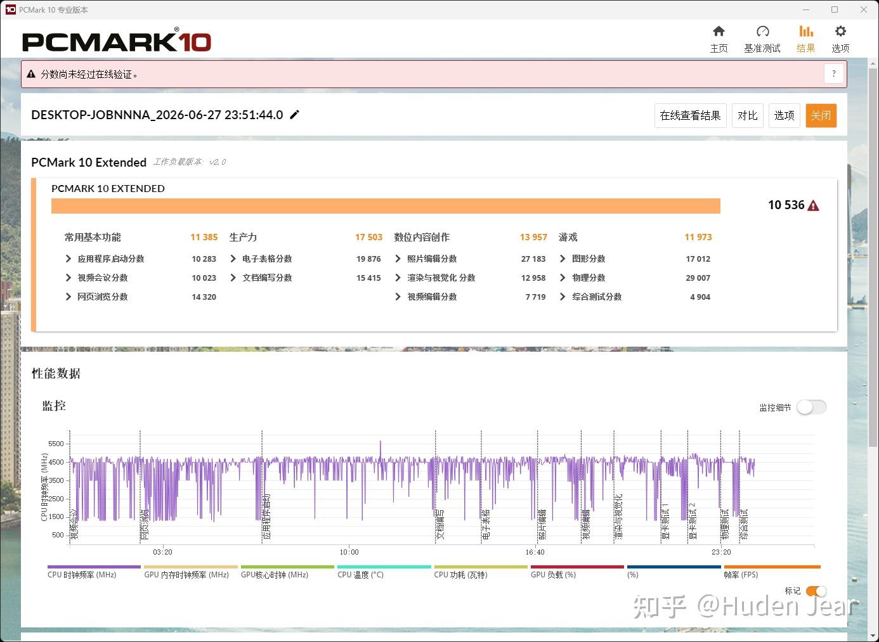Expand 图形分数 row
Image resolution: width=879 pixels, height=642 pixels.
563,259
